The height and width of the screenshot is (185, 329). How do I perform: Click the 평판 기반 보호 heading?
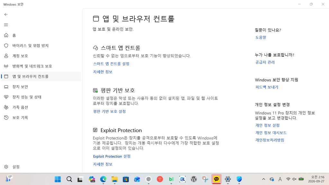click(x=118, y=90)
